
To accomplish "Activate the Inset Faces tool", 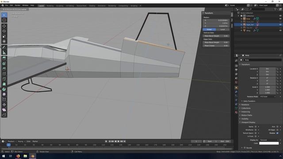I will point(4,64).
